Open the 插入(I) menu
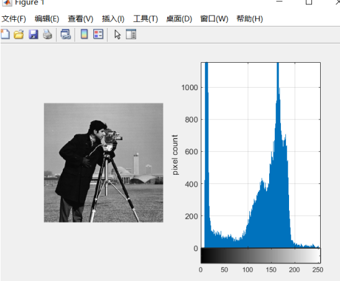The height and width of the screenshot is (281, 340). [x=113, y=19]
